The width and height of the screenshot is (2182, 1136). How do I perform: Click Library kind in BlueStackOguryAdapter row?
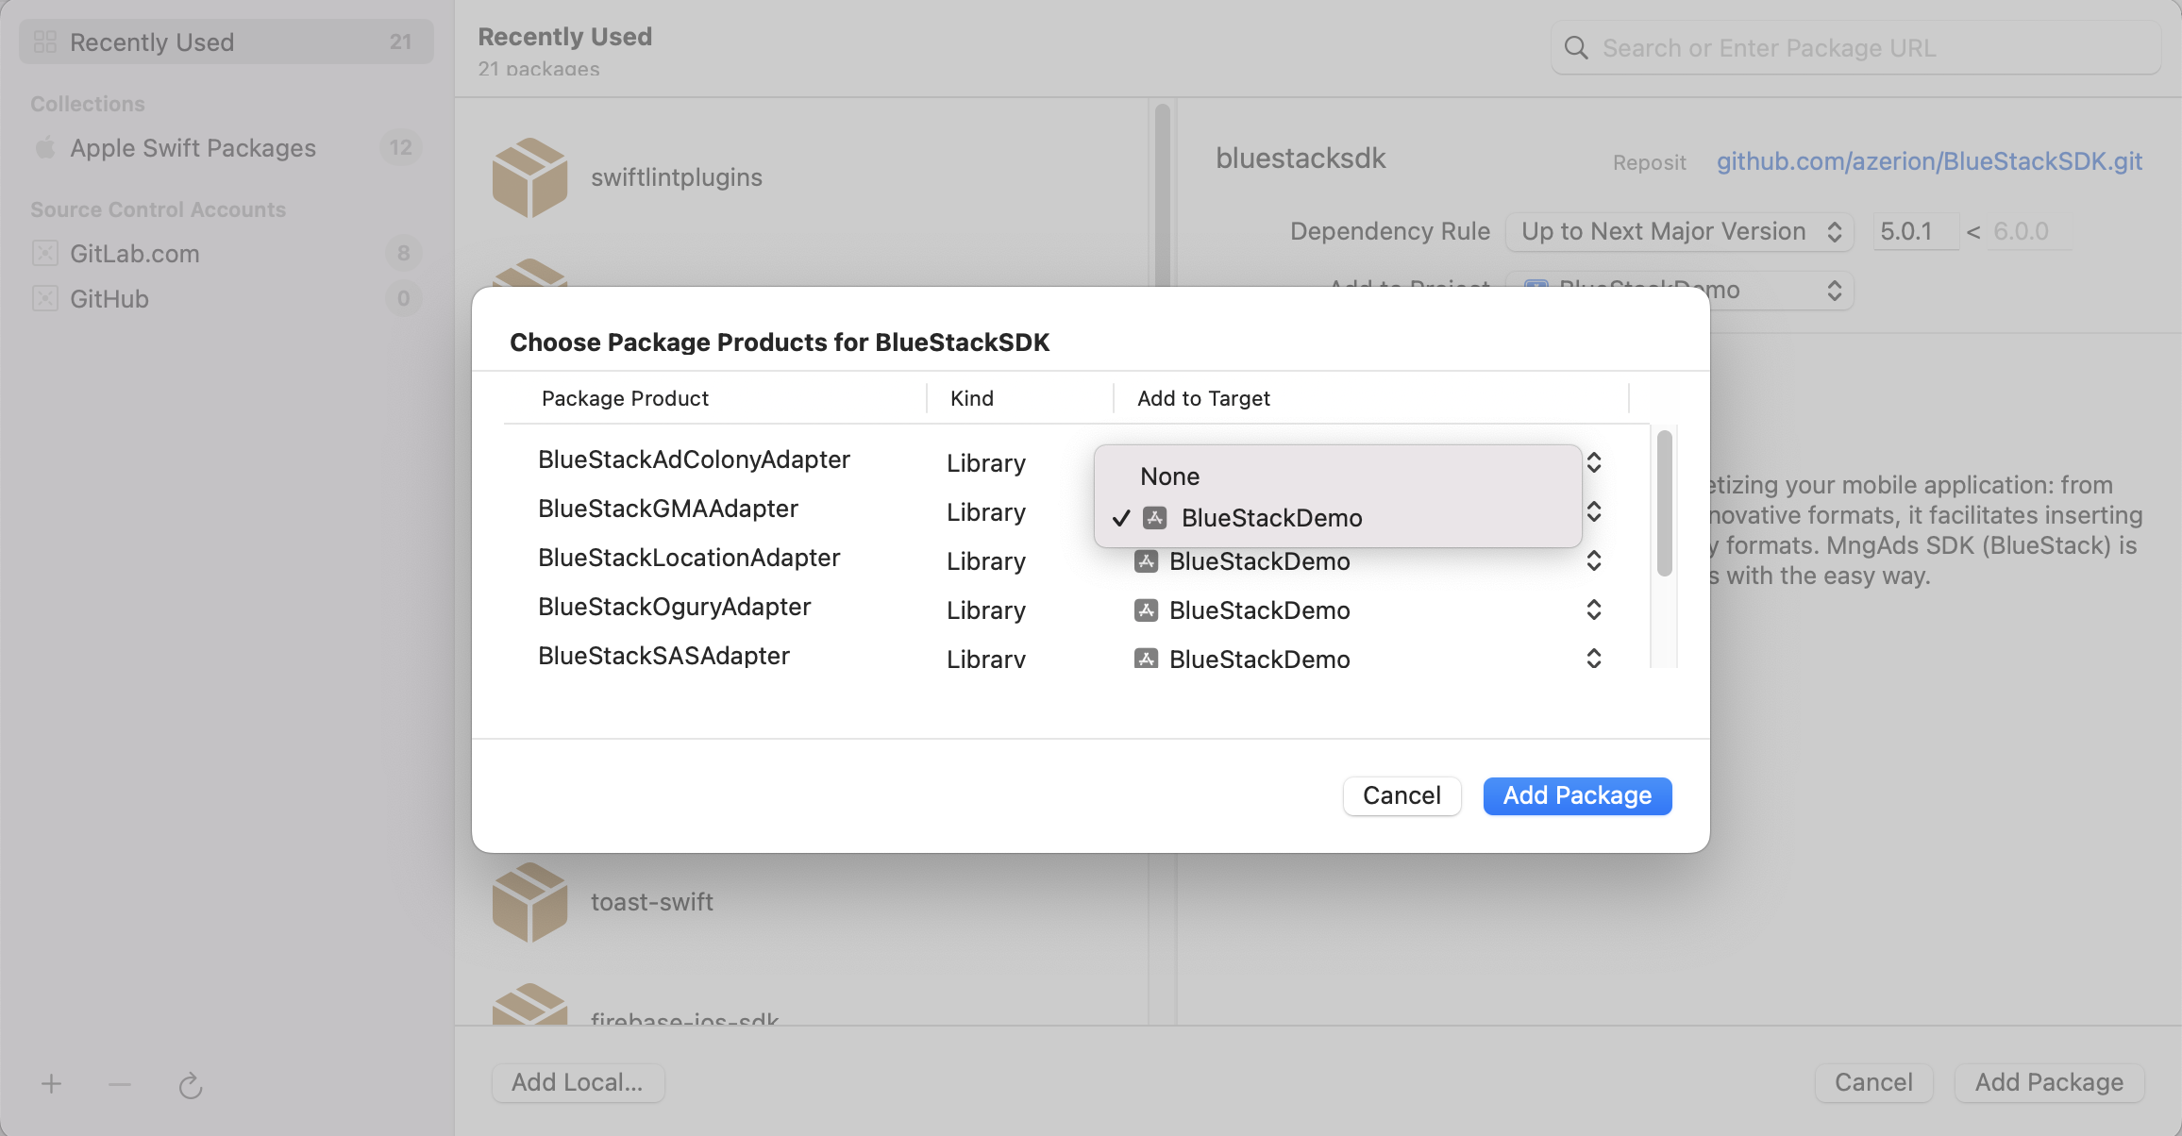tap(986, 610)
